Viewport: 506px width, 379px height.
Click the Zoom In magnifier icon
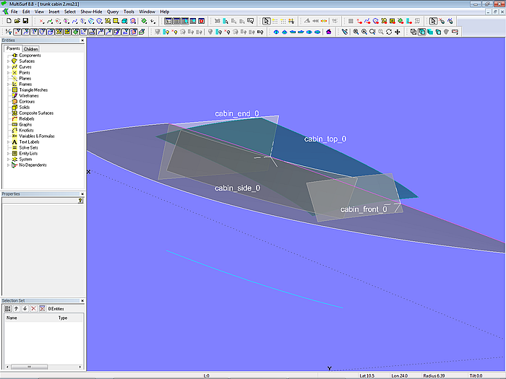click(x=364, y=32)
